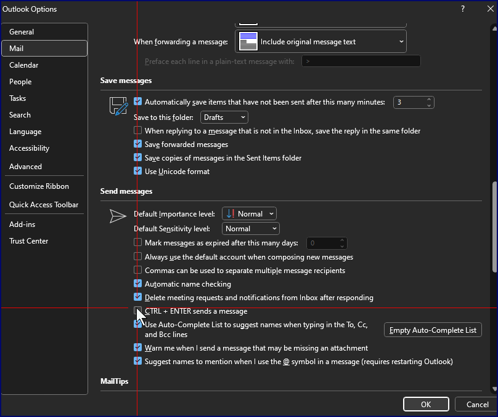
Task: Click the scrollbar down arrow
Action: click(494, 389)
